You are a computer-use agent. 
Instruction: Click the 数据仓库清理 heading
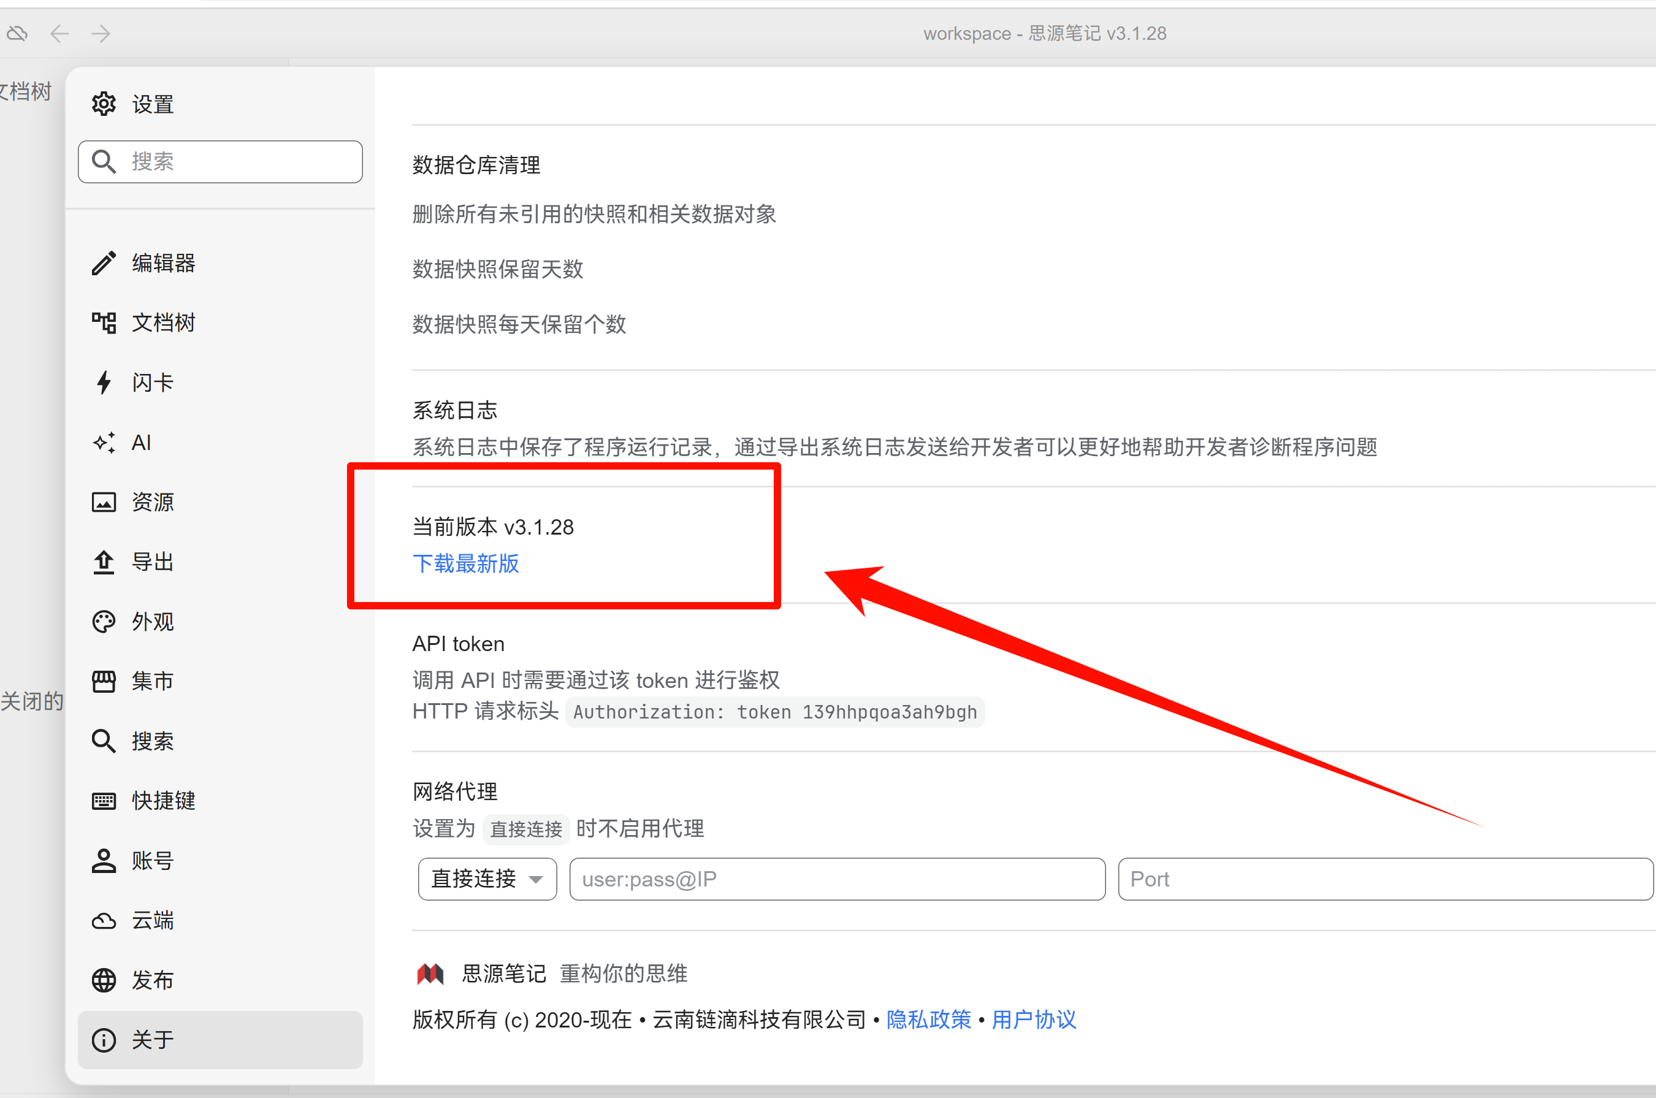476,166
